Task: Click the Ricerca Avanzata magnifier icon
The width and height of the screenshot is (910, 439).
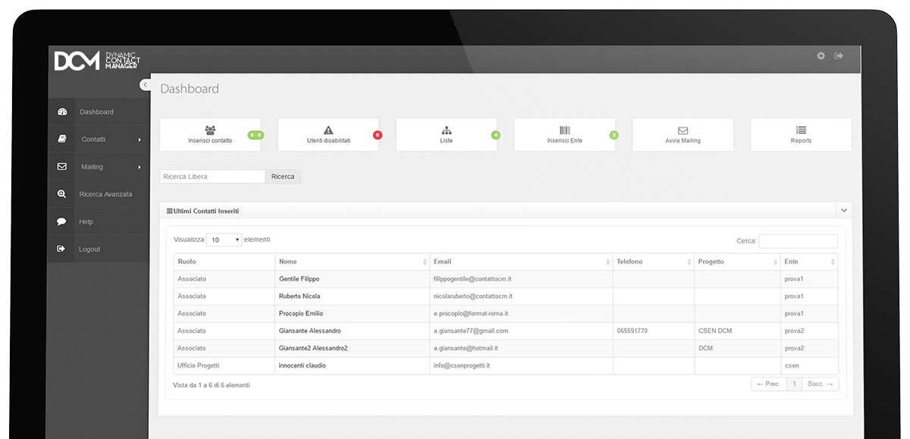Action: [62, 194]
